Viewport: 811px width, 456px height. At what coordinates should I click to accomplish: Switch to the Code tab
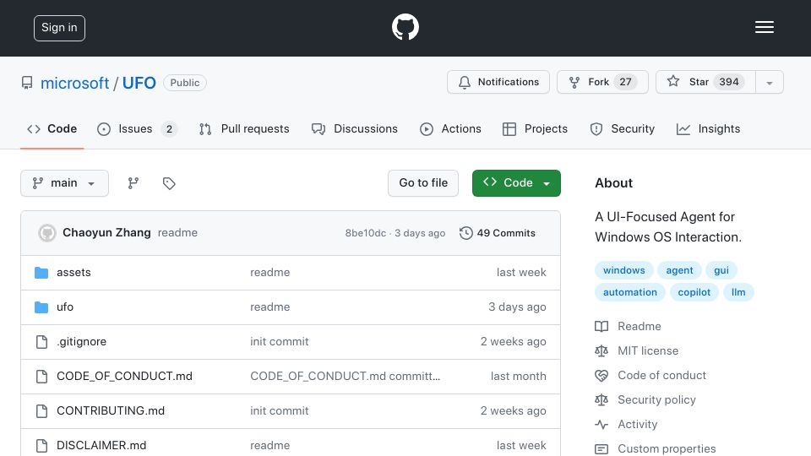52,128
